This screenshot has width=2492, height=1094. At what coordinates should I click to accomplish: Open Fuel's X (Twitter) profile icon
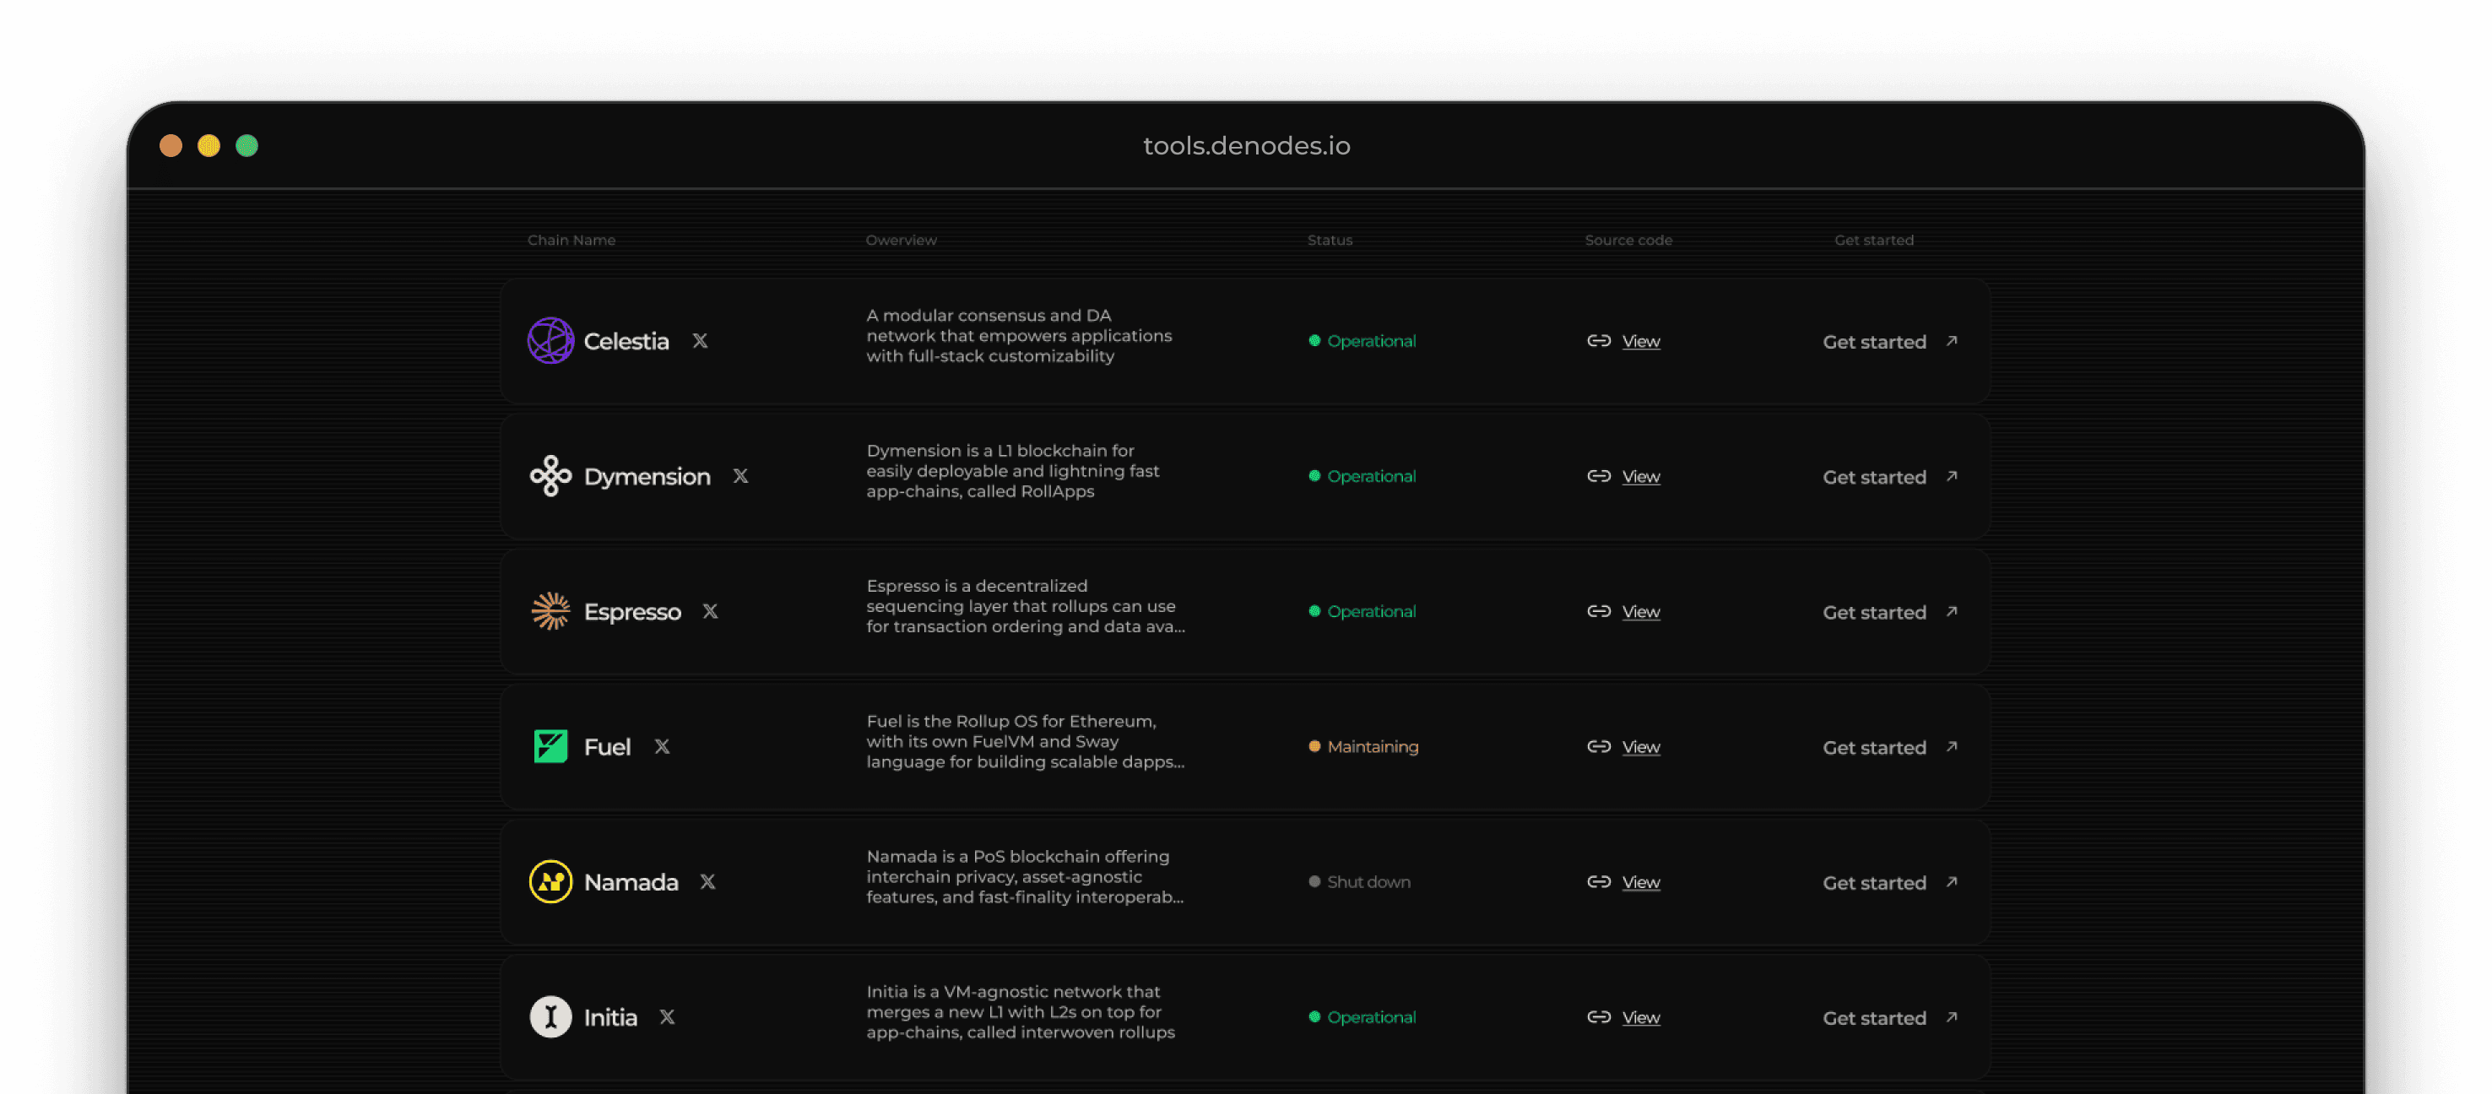[662, 747]
